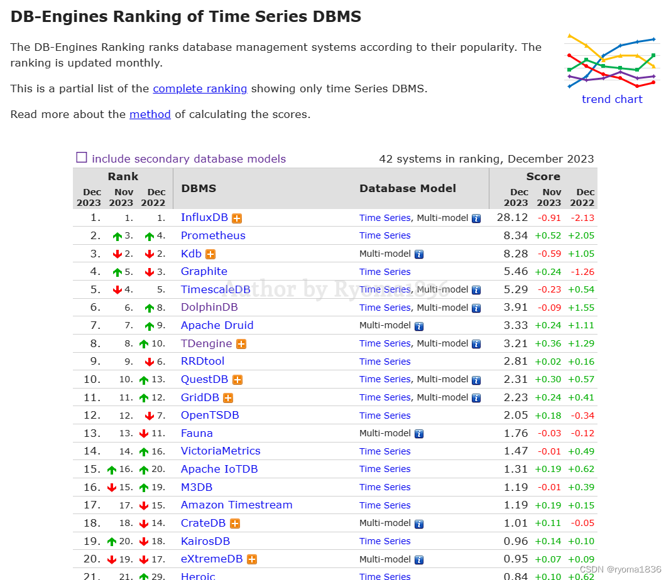
Task: Click the orange plus icon beside QuestDB
Action: point(237,380)
